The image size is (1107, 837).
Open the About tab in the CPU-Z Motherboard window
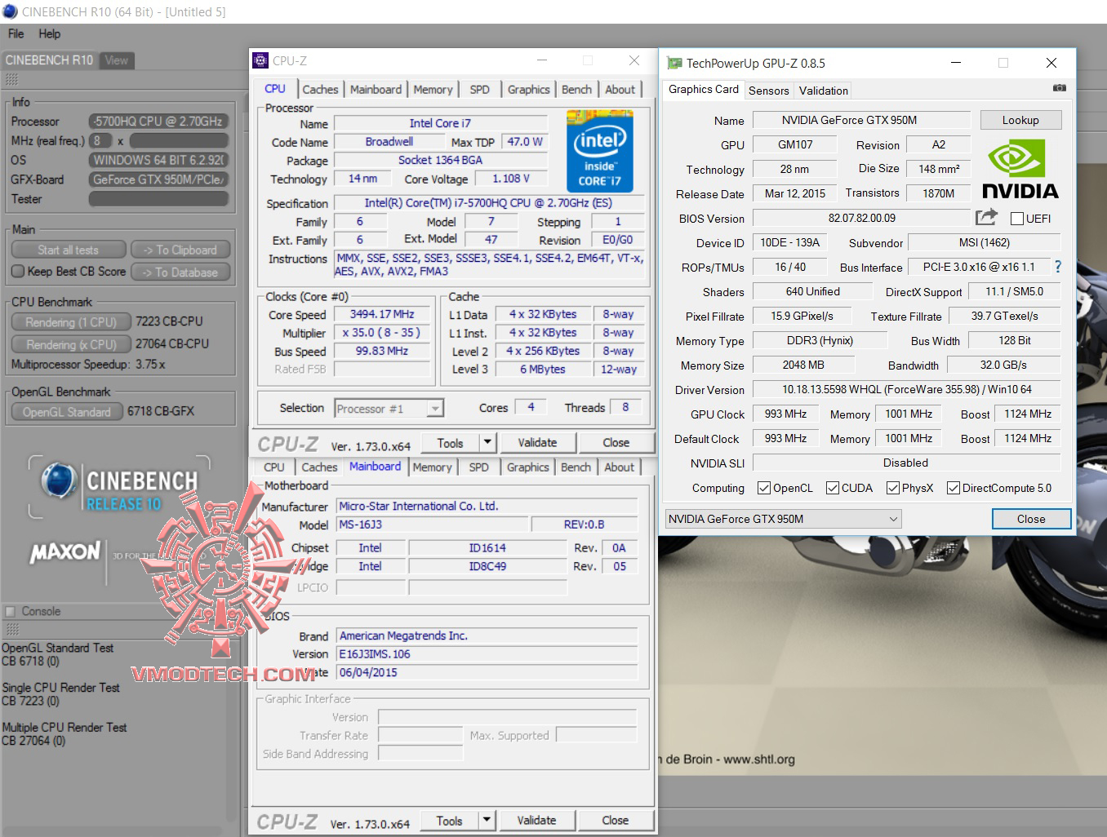(x=619, y=467)
